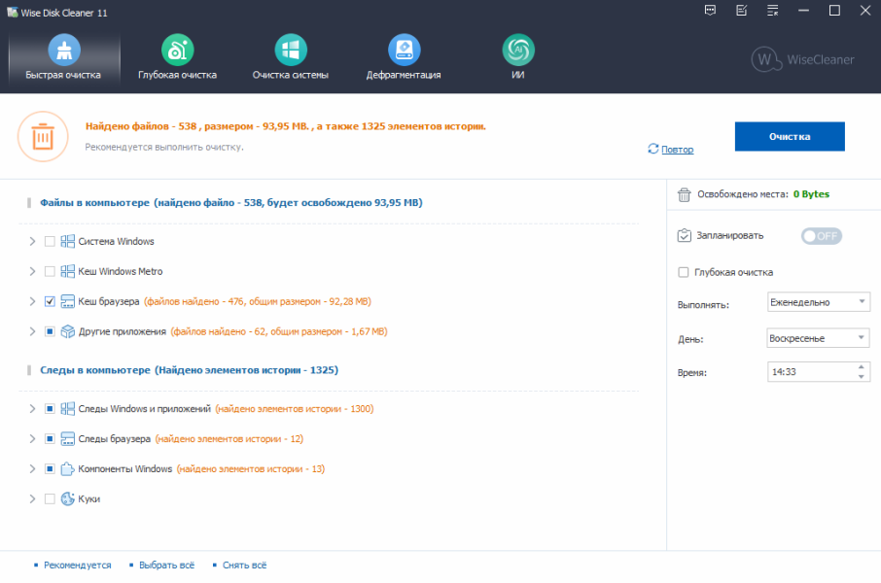Click the Следы Windows и приложений icon

coord(67,409)
